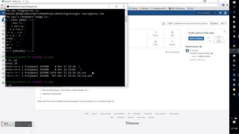Click Edit README

tap(173, 52)
